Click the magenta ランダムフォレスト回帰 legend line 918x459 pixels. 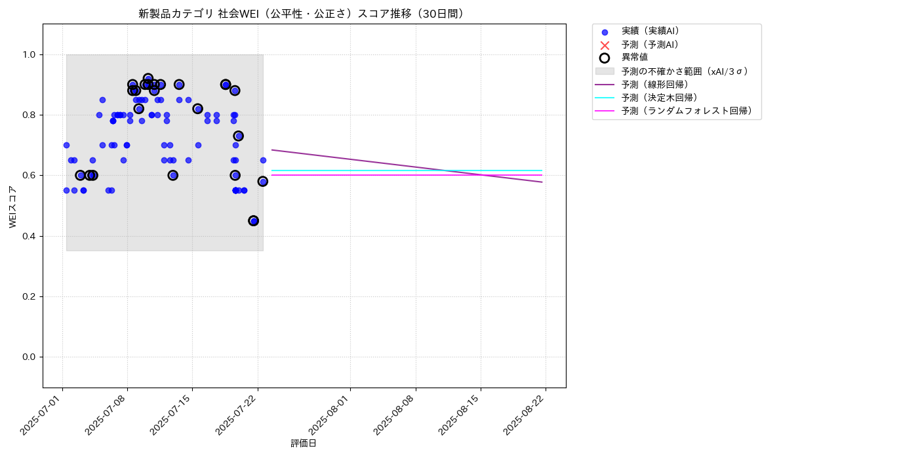click(x=605, y=111)
